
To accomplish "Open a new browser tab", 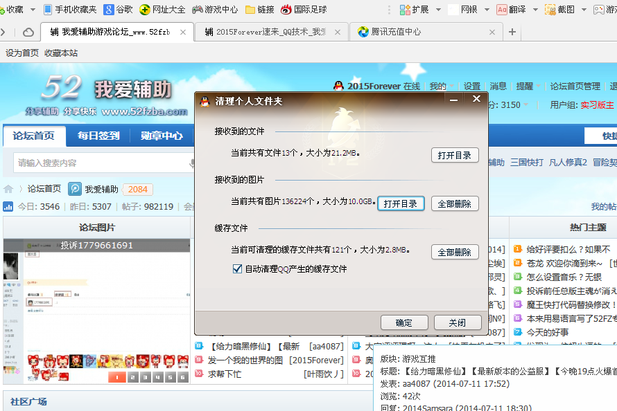I will 512,32.
